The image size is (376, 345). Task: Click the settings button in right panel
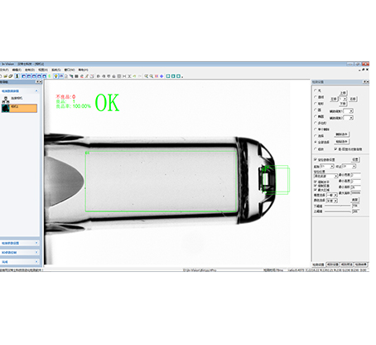point(355,159)
